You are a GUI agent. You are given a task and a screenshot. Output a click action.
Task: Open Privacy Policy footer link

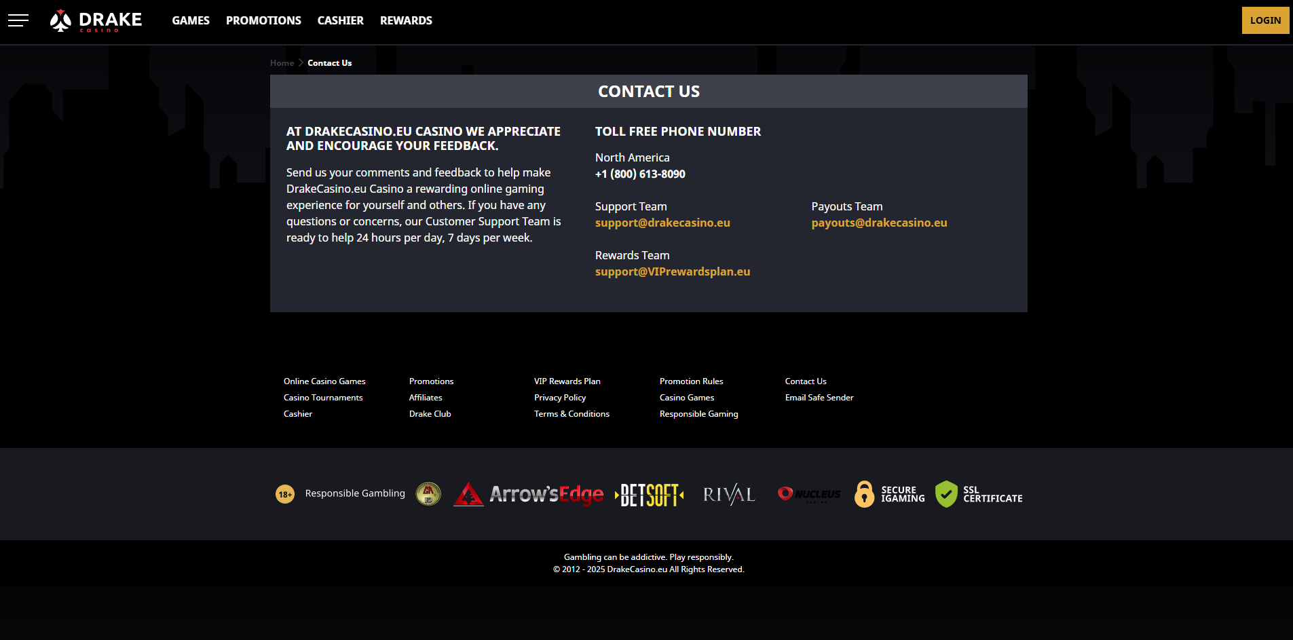[560, 398]
